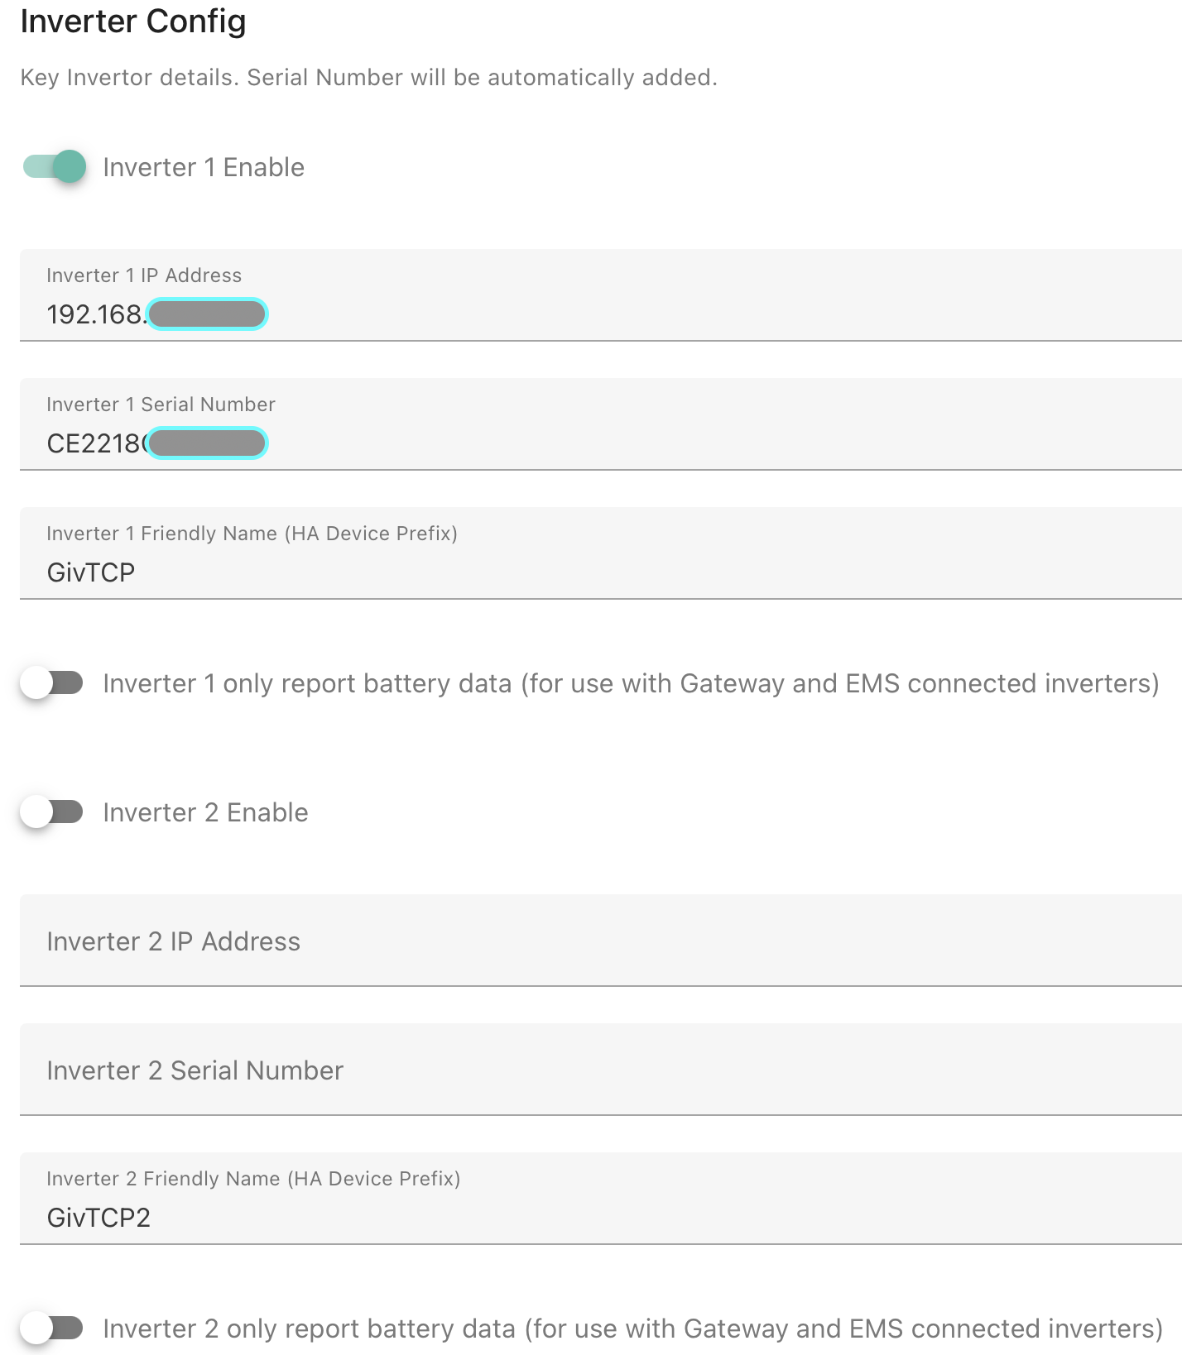Image resolution: width=1182 pixels, height=1355 pixels.
Task: Click the Inverter 1 Serial Number field
Action: click(x=601, y=424)
